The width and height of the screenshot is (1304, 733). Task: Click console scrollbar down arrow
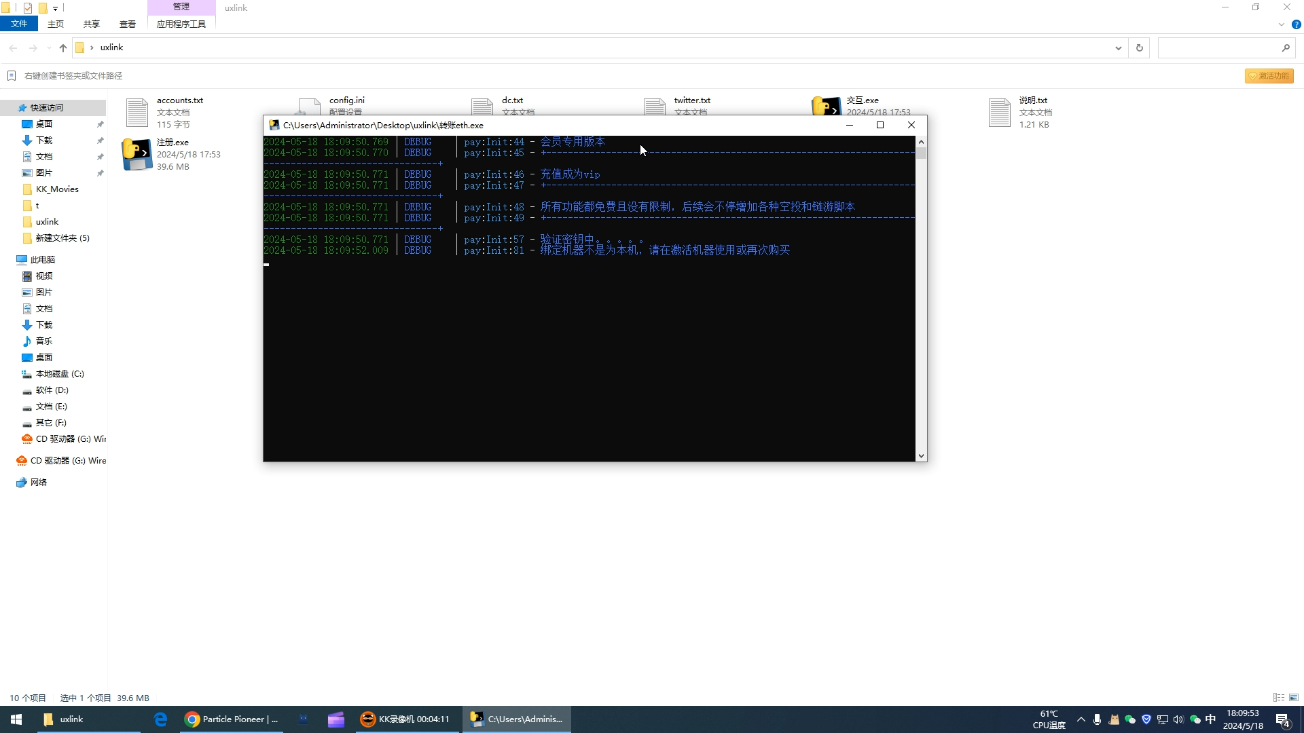tap(921, 456)
